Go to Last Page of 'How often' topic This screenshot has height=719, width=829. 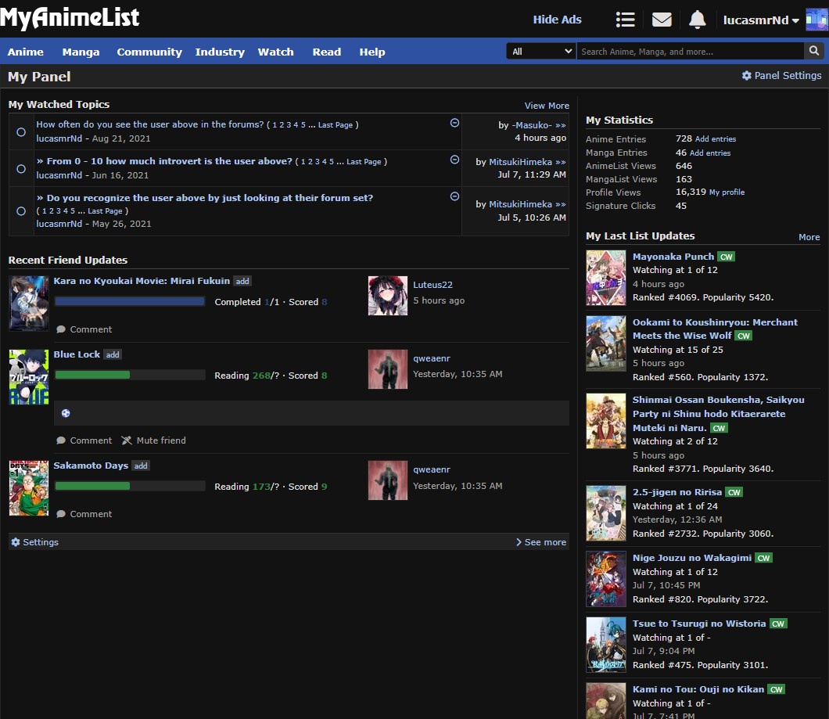point(336,125)
